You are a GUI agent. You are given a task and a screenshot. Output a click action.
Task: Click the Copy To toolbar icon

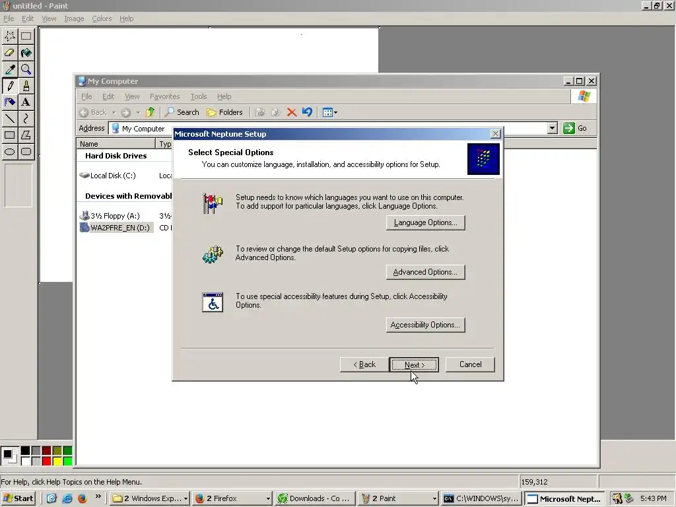pyautogui.click(x=275, y=112)
